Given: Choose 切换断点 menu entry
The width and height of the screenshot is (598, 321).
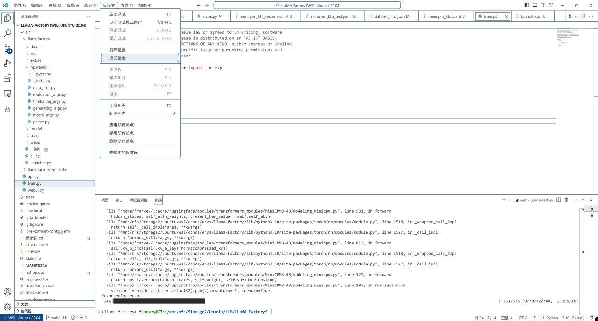Looking at the screenshot, I should (x=140, y=105).
